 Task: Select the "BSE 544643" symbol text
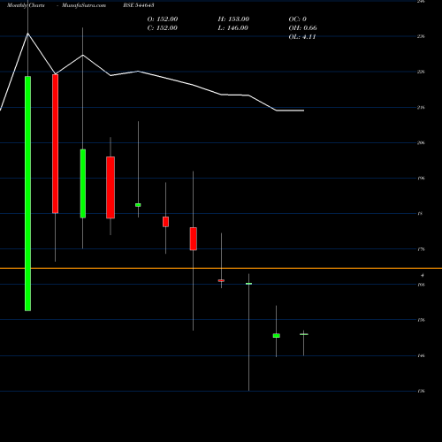click(139, 5)
